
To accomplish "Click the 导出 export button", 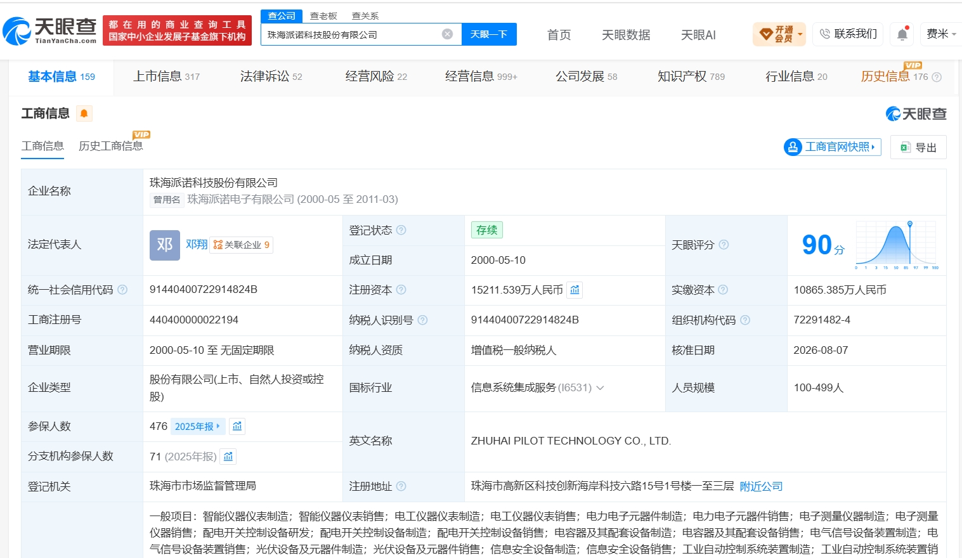I will 918,147.
